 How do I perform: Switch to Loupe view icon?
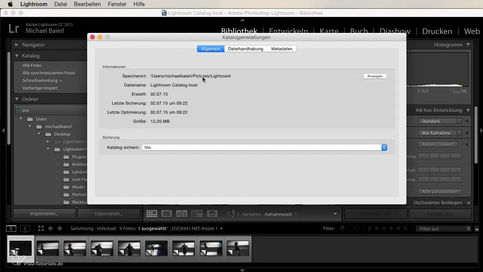166,214
